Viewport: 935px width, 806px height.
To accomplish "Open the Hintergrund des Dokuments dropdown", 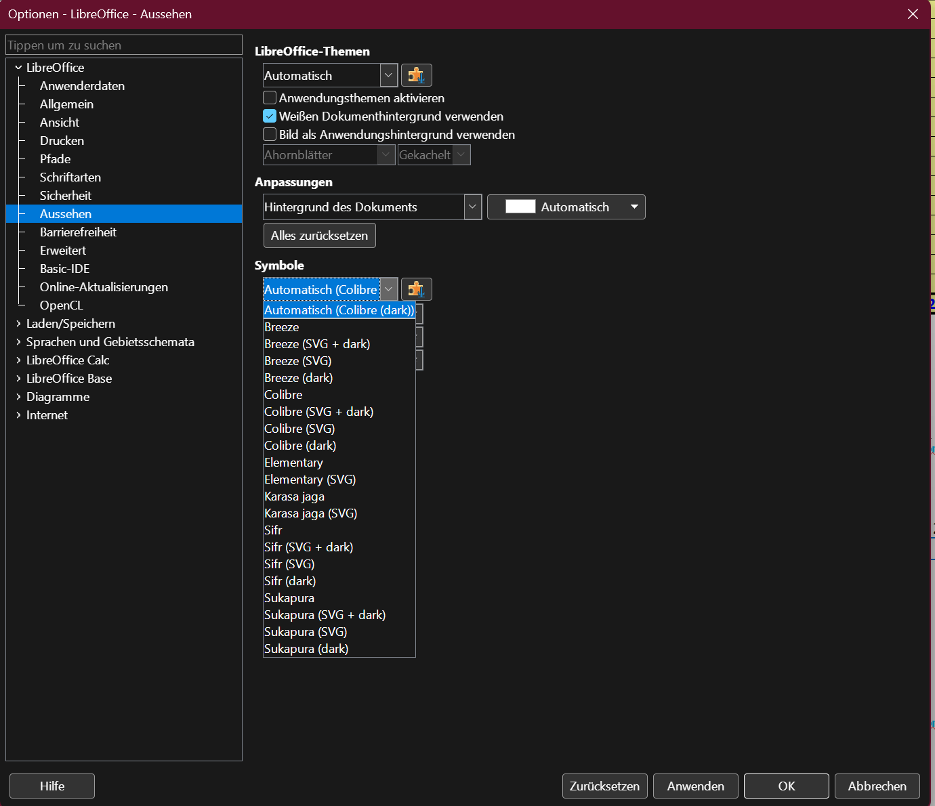I will tap(473, 207).
